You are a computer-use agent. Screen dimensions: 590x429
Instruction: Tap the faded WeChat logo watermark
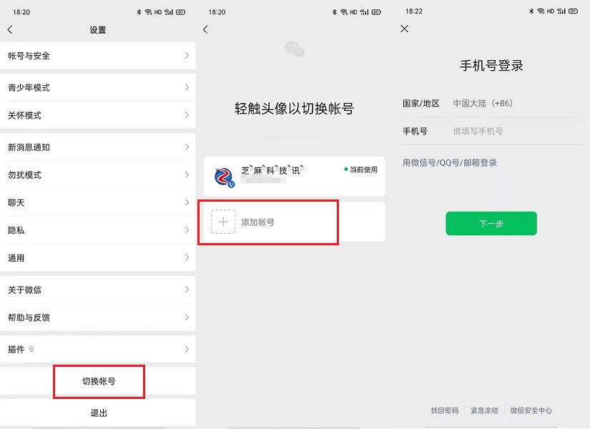295,50
